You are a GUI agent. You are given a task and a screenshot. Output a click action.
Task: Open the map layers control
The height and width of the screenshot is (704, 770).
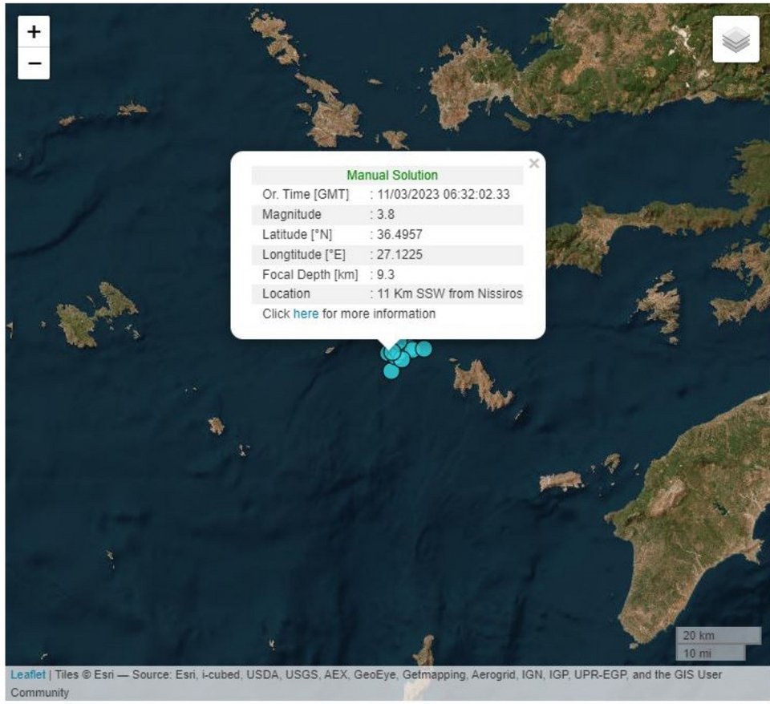tap(736, 39)
